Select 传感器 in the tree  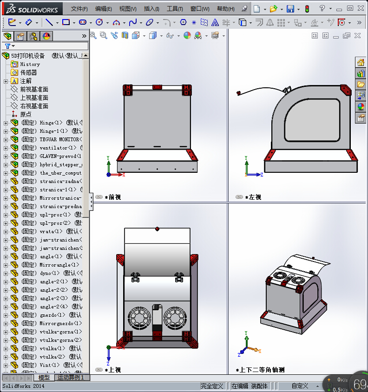28,72
